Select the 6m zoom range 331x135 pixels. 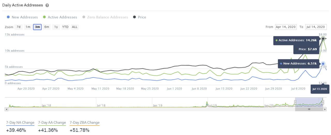[x=47, y=27]
